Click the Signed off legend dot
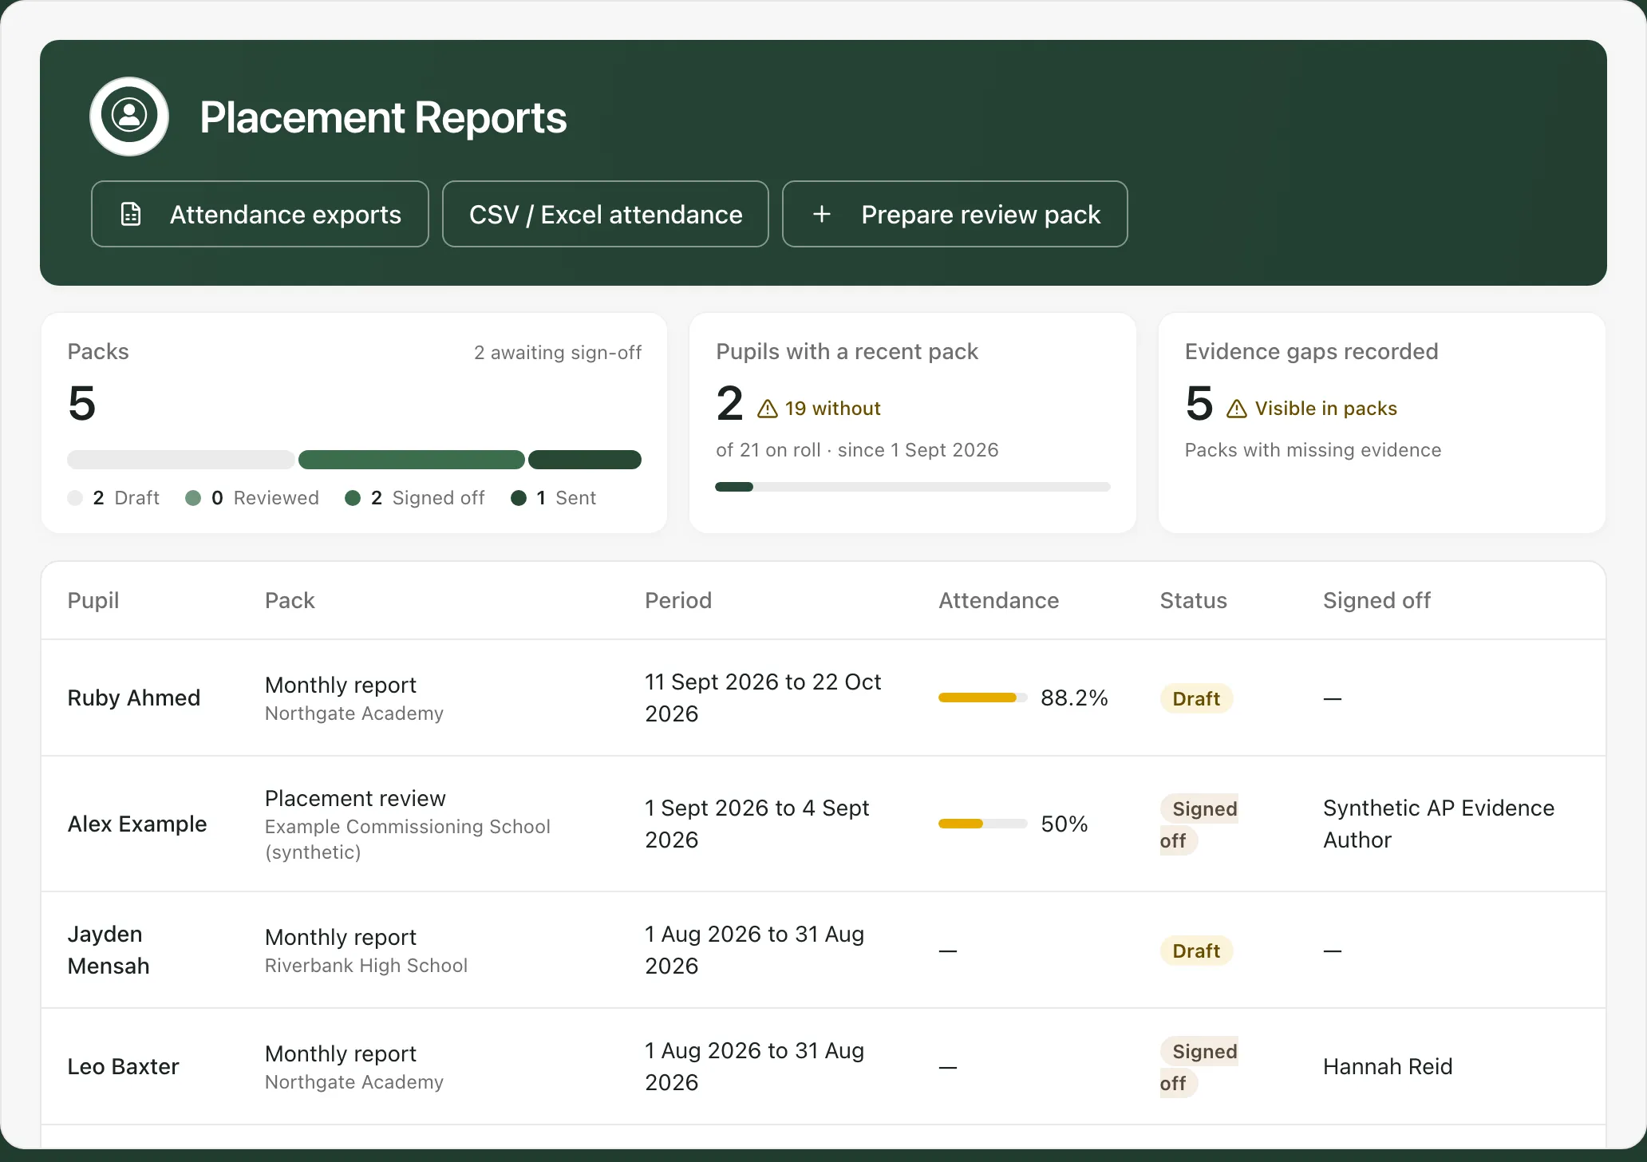The height and width of the screenshot is (1162, 1647). 353,498
